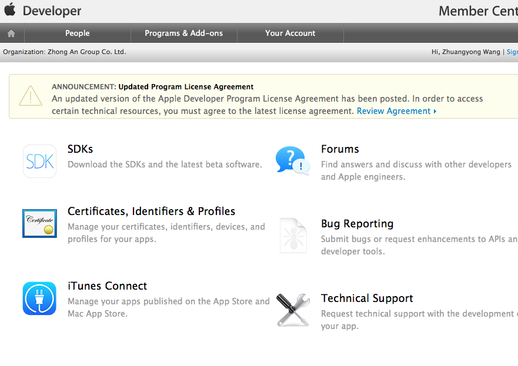Open the Bug Reporting heading
518x366 pixels.
[357, 224]
